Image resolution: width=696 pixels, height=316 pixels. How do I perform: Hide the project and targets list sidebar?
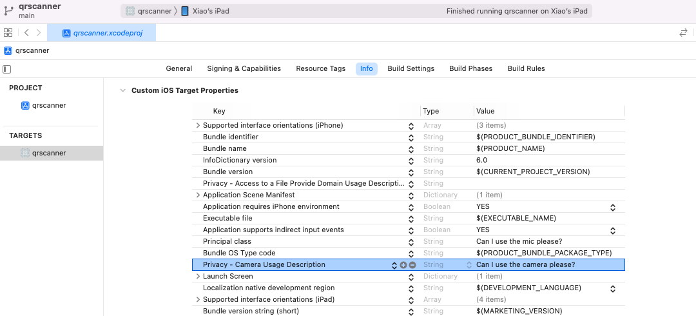[7, 69]
